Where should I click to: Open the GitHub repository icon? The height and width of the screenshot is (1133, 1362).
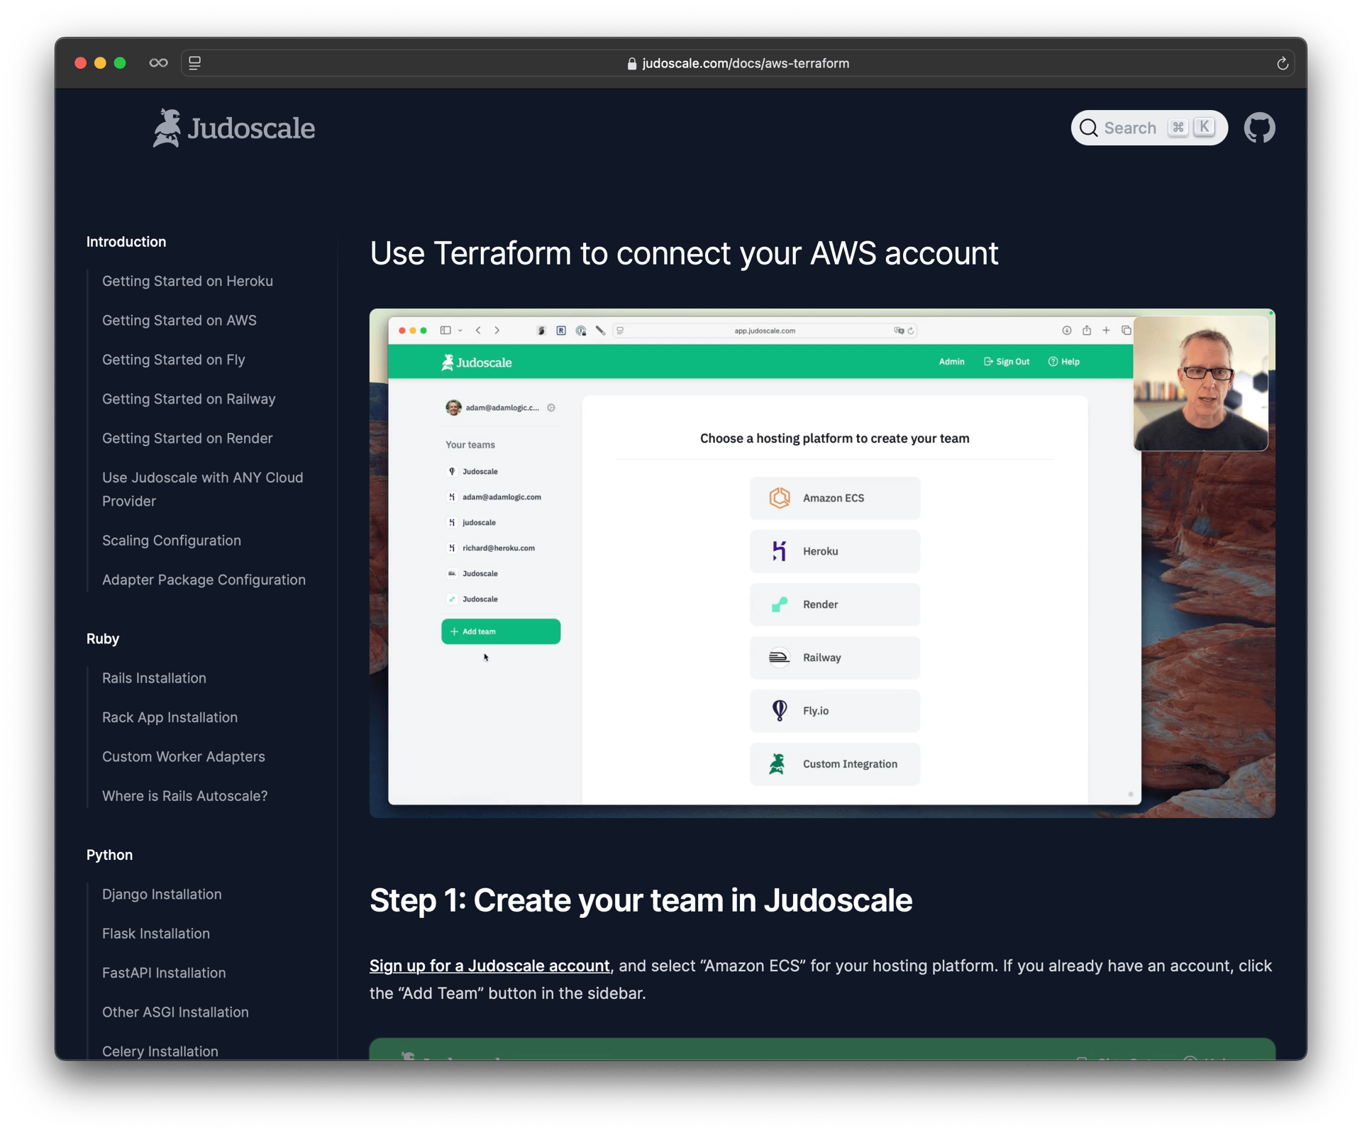pos(1259,128)
